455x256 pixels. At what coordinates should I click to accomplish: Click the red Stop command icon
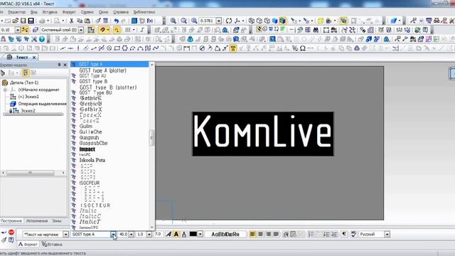tap(11, 233)
